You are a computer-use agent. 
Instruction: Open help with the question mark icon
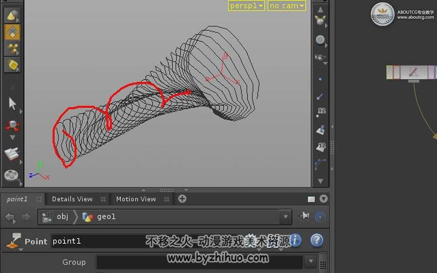(x=317, y=240)
